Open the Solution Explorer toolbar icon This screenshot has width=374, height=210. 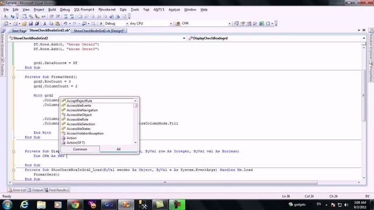236,23
